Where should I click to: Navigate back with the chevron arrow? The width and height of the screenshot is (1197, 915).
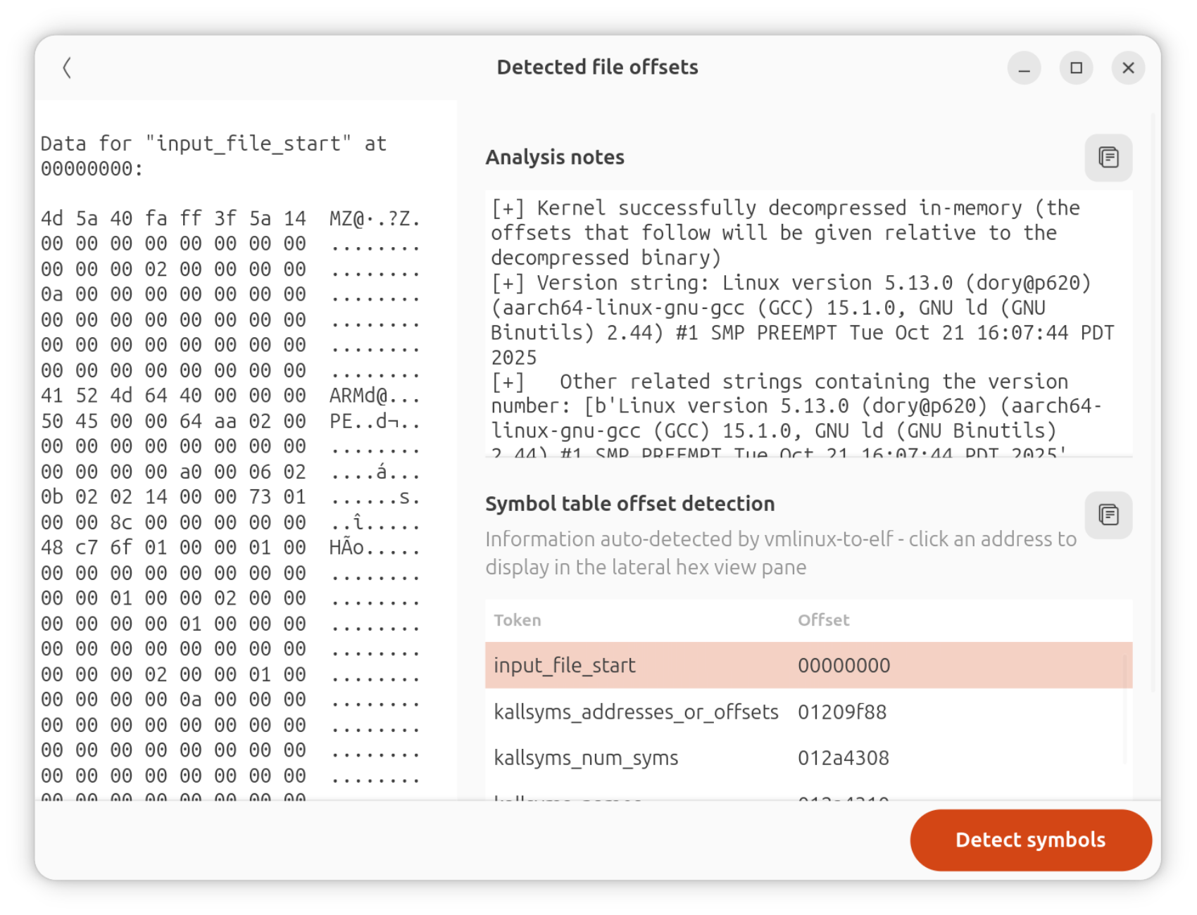click(67, 68)
